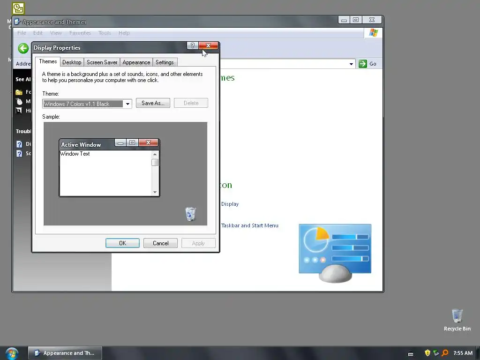The height and width of the screenshot is (360, 480).
Task: Open Taskbar and Start Menu link
Action: 250,225
